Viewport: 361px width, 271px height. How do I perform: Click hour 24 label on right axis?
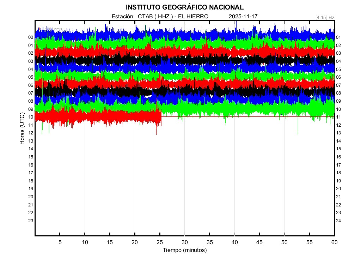click(338, 221)
